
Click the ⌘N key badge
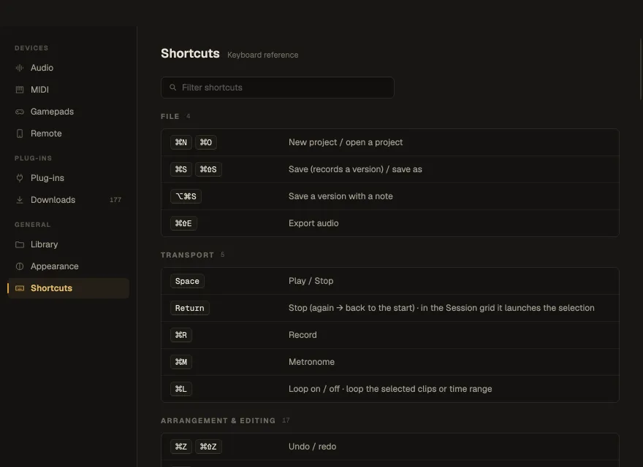(x=181, y=142)
